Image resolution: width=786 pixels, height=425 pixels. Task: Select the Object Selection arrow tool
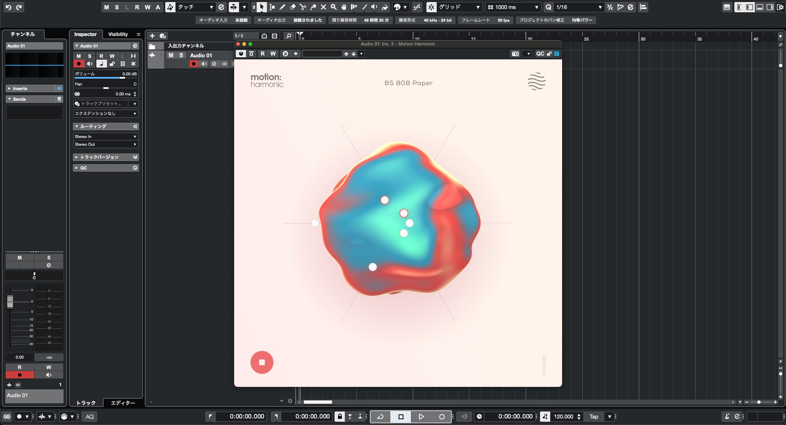pyautogui.click(x=262, y=7)
